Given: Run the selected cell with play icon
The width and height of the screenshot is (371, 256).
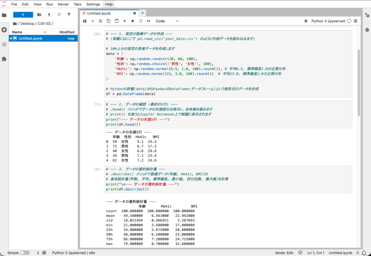Looking at the screenshot, I should coord(125,21).
